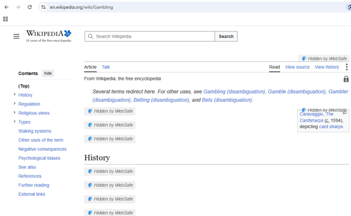Click the History section heading
This screenshot has width=351, height=216.
[x=97, y=158]
